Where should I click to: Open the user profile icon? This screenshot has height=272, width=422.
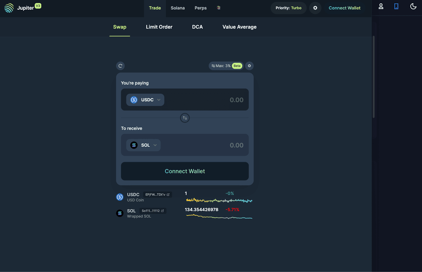tap(381, 6)
